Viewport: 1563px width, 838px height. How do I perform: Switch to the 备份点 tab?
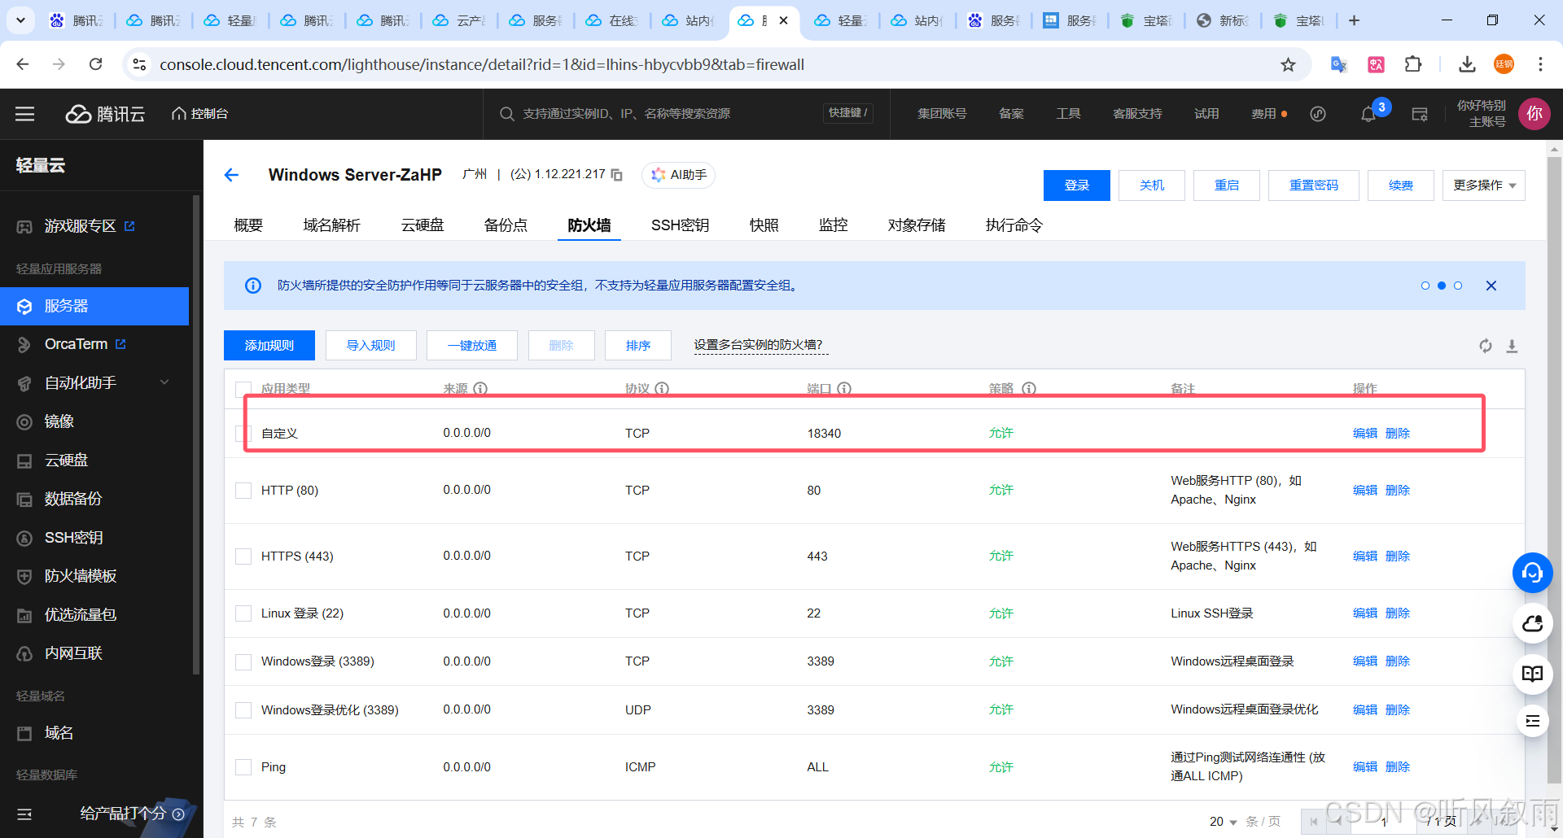coord(506,225)
